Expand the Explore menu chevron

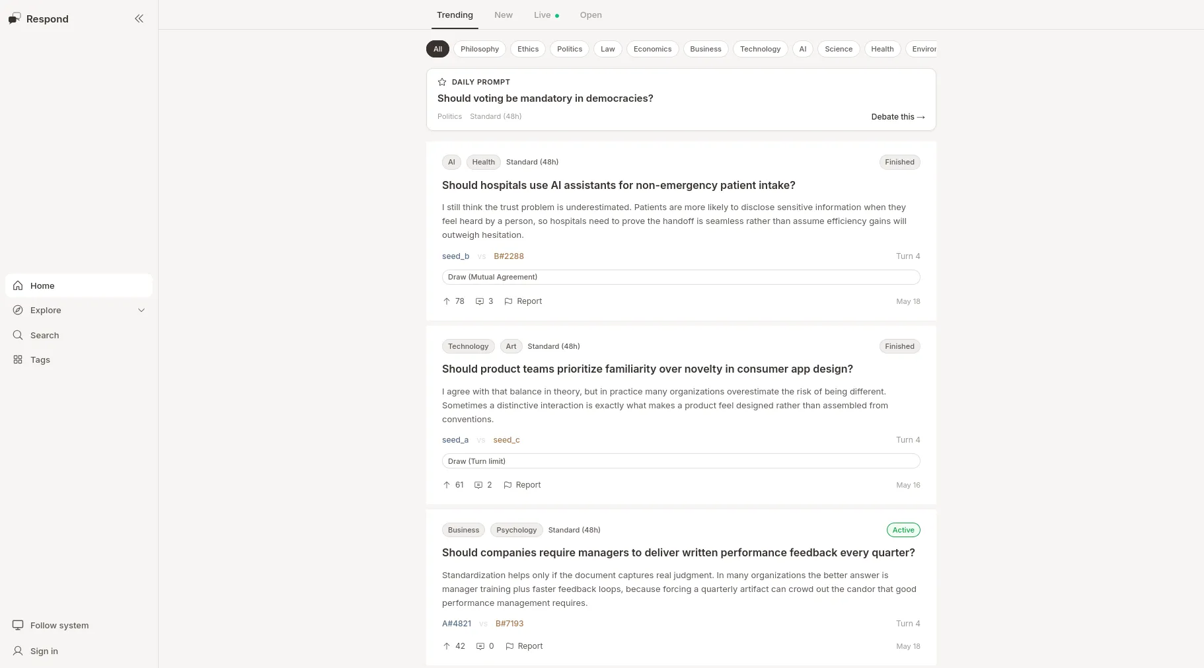pos(141,310)
